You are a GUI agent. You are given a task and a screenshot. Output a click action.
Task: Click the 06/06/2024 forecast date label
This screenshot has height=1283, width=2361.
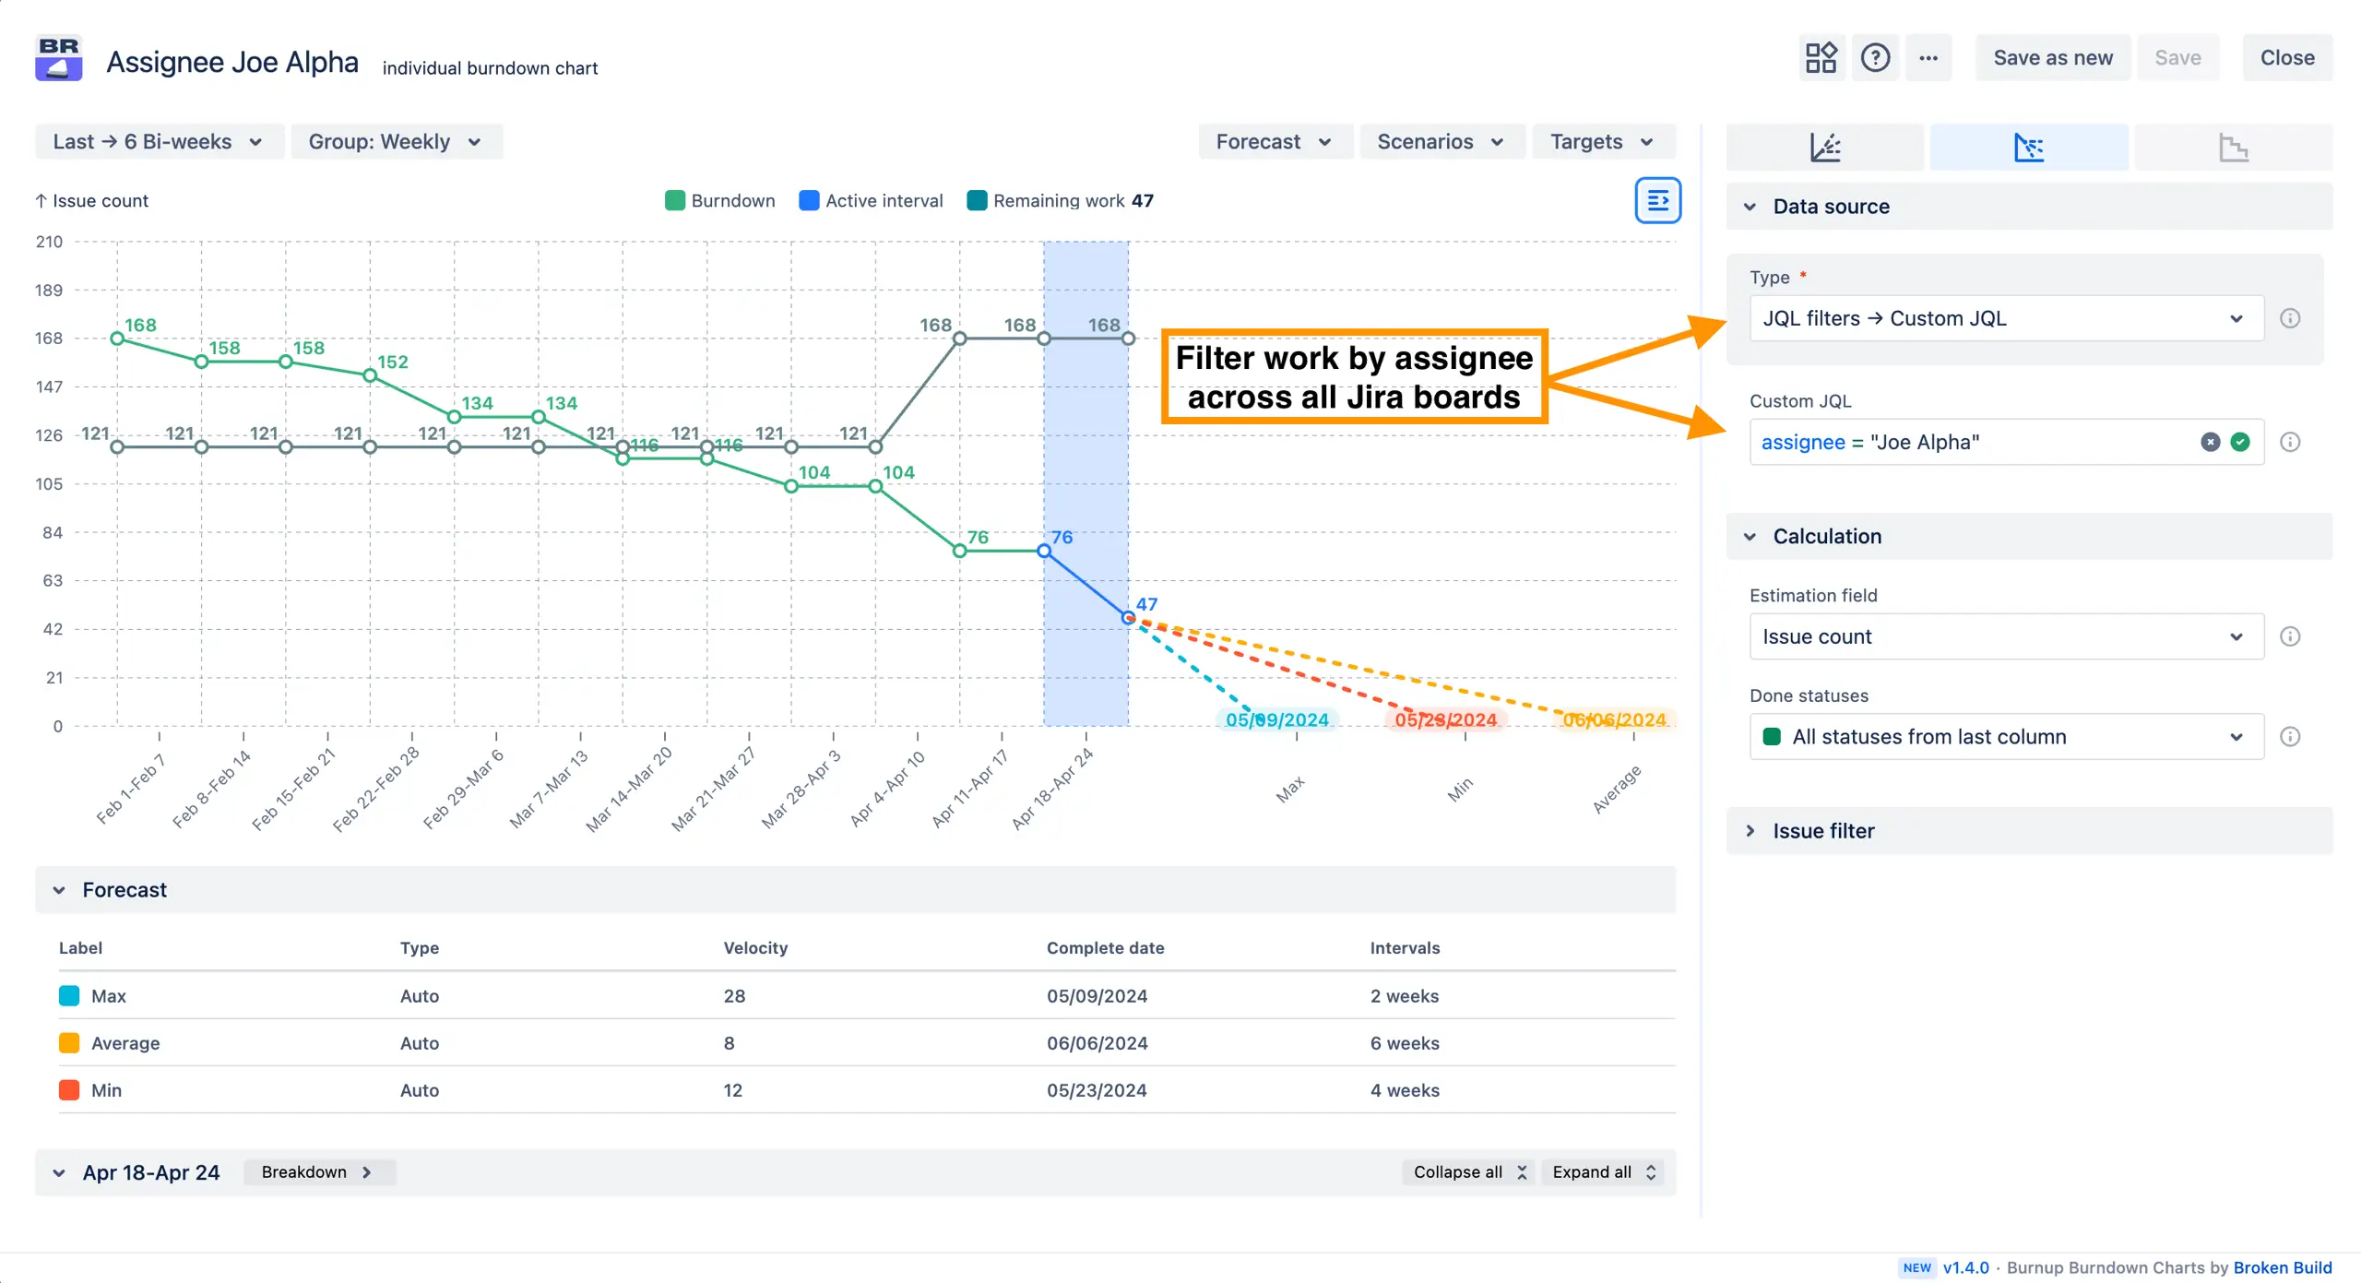[x=1614, y=719]
